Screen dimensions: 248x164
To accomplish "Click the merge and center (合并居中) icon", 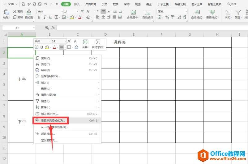I will click(x=133, y=12).
